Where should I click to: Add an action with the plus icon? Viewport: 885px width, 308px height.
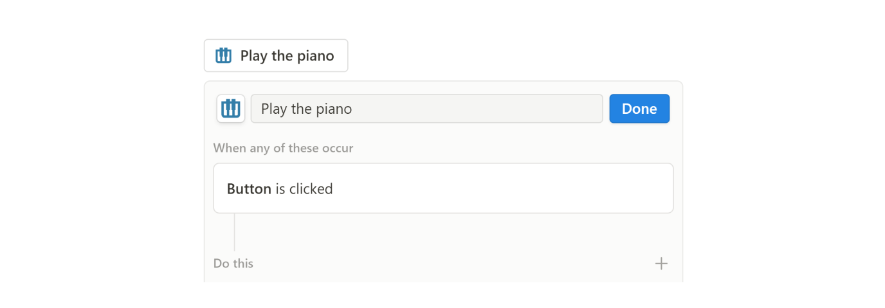pyautogui.click(x=661, y=264)
